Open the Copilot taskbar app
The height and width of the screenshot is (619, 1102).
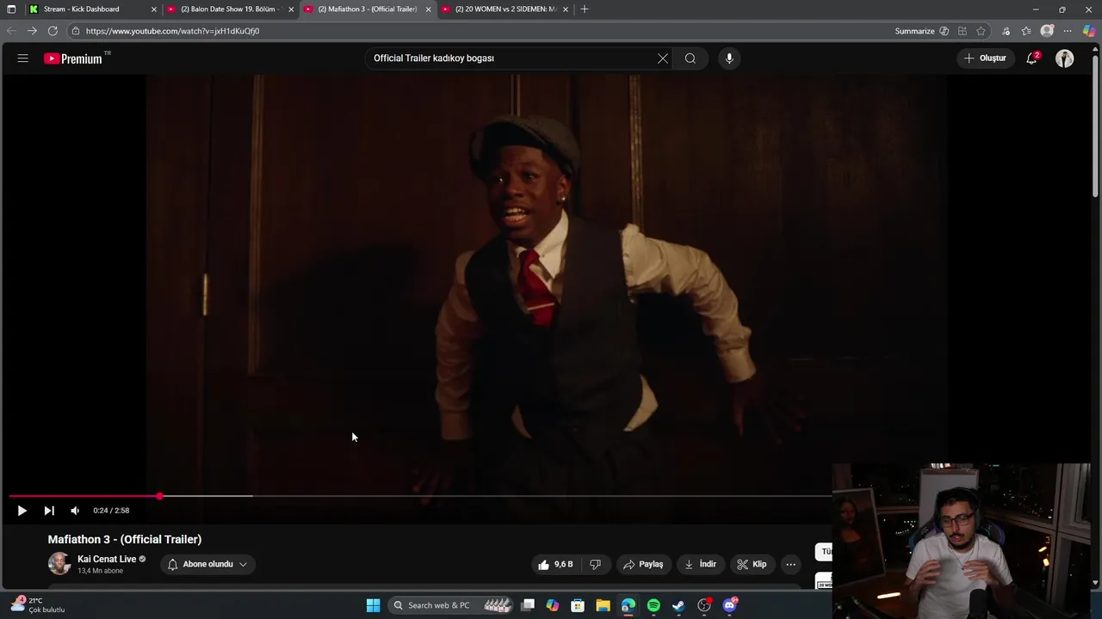tap(553, 605)
